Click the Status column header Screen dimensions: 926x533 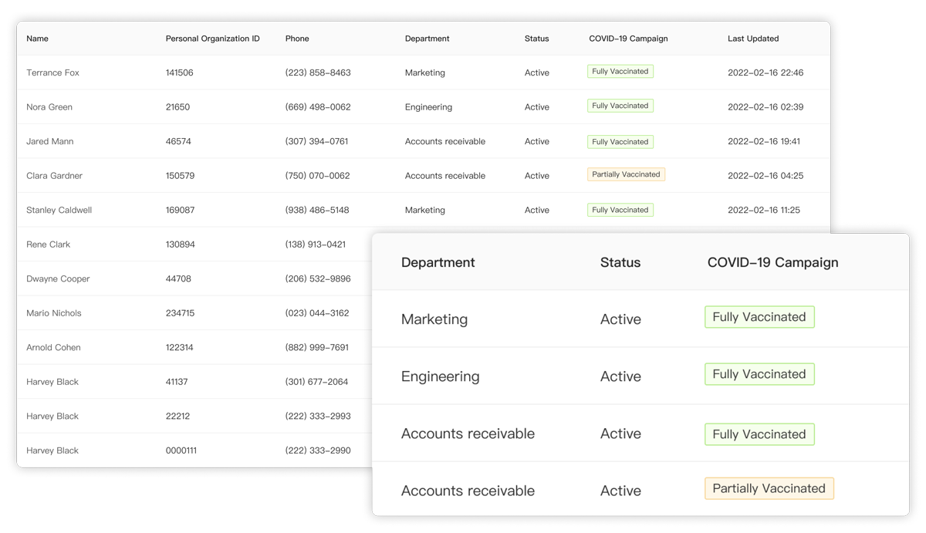pos(536,39)
